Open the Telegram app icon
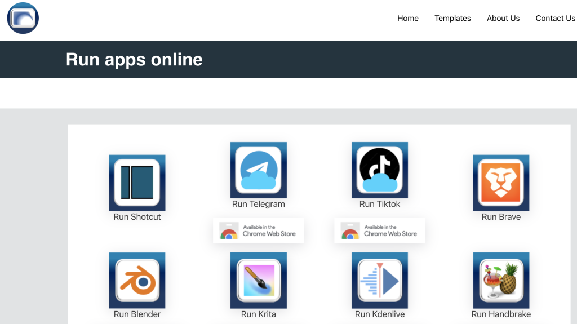577x324 pixels. (258, 170)
